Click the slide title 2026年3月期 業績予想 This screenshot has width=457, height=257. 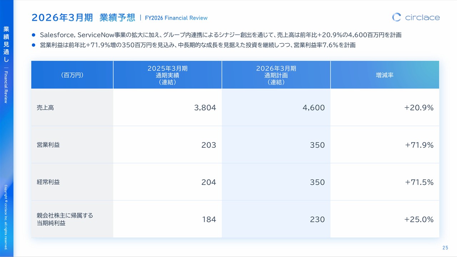pos(83,17)
